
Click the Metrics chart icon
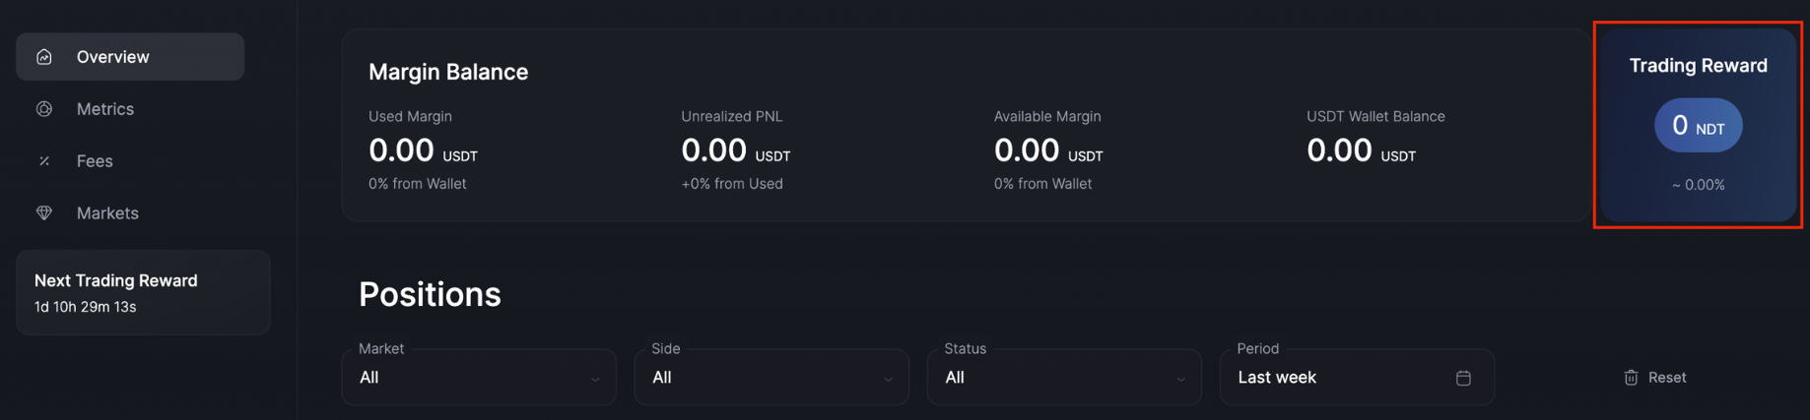coord(44,109)
